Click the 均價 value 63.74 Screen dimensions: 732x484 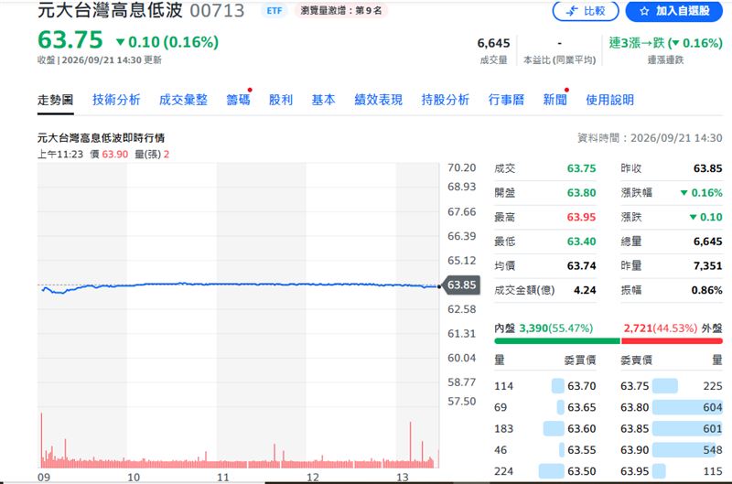(x=581, y=265)
